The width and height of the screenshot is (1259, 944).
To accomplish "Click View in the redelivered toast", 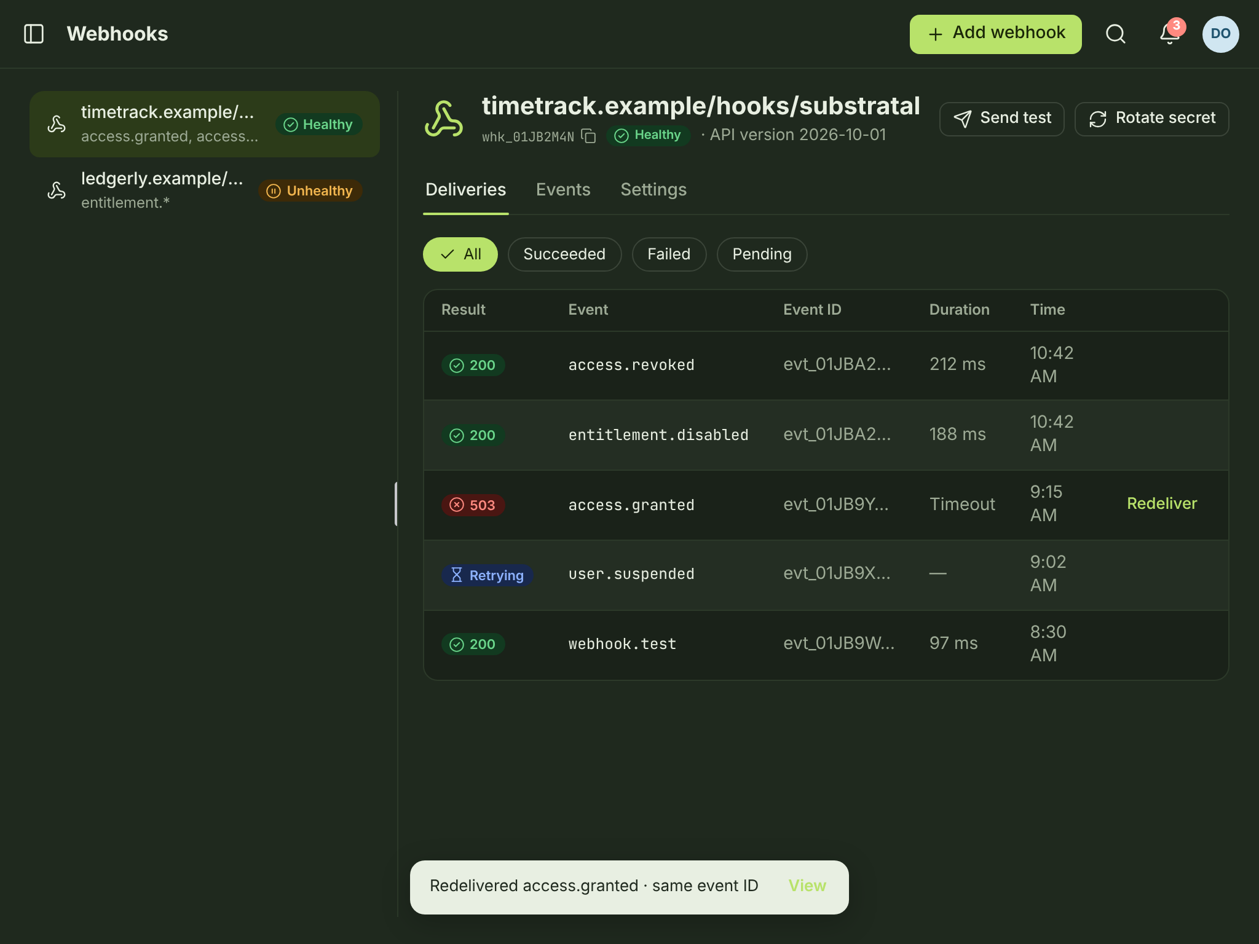I will (x=807, y=886).
